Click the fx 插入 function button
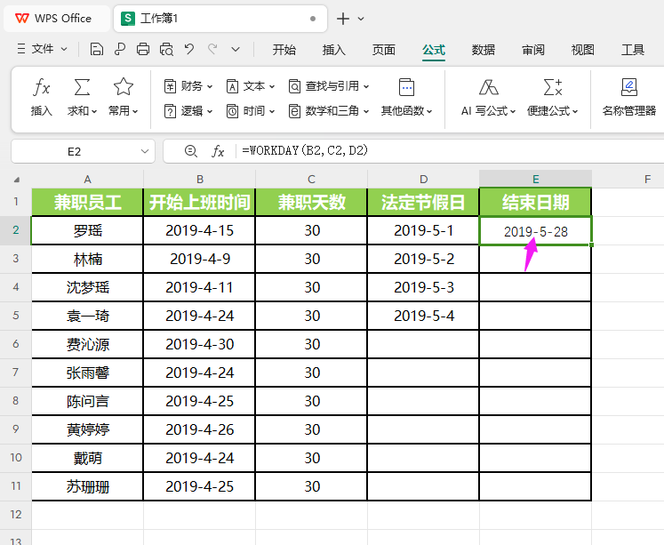 point(42,97)
